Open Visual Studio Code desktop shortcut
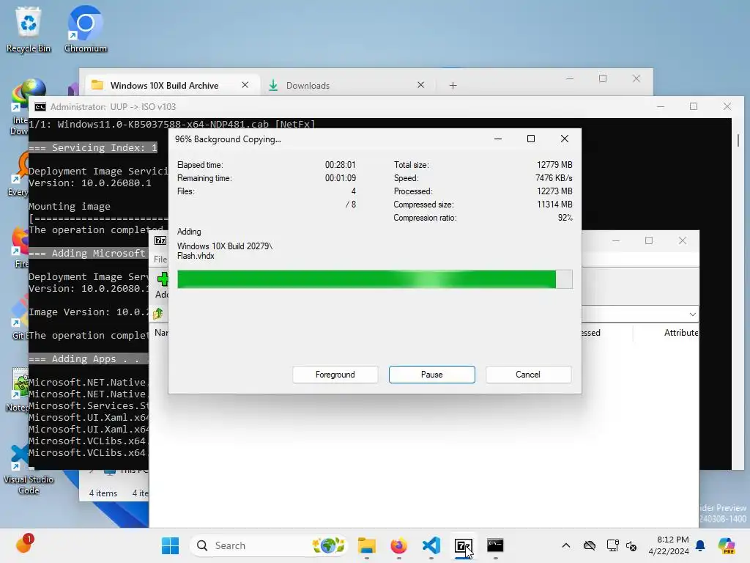Screen dimensions: 750x563 pos(29,470)
